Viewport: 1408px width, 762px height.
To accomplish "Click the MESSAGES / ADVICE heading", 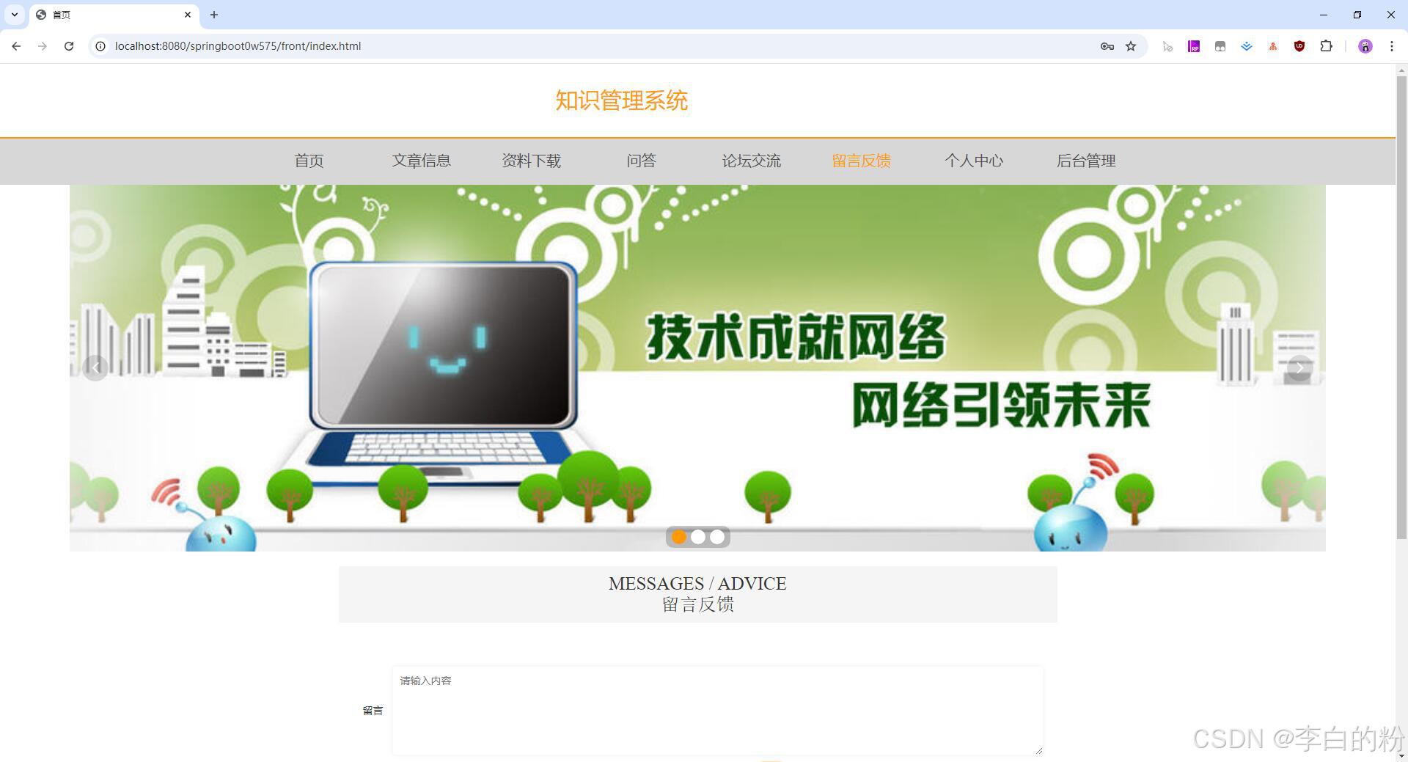I will click(x=697, y=584).
